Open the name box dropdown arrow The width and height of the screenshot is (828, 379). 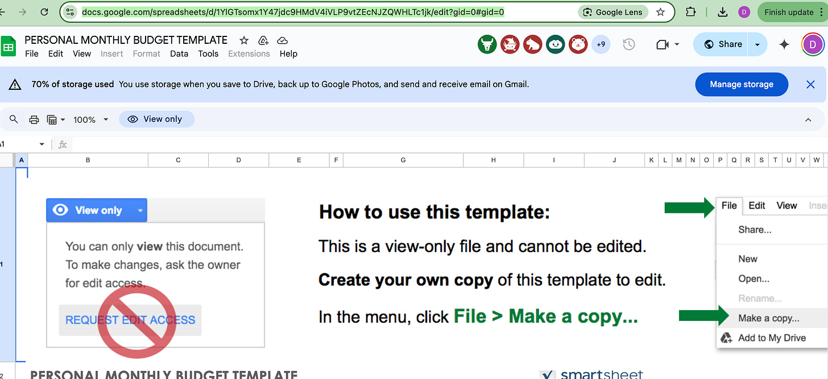pyautogui.click(x=42, y=145)
